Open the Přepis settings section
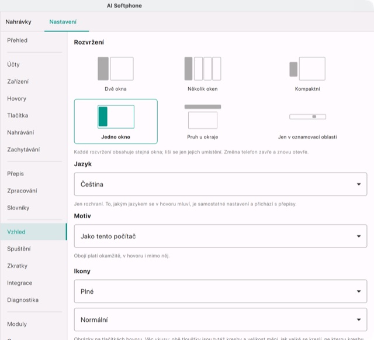The height and width of the screenshot is (340, 374). pos(16,174)
